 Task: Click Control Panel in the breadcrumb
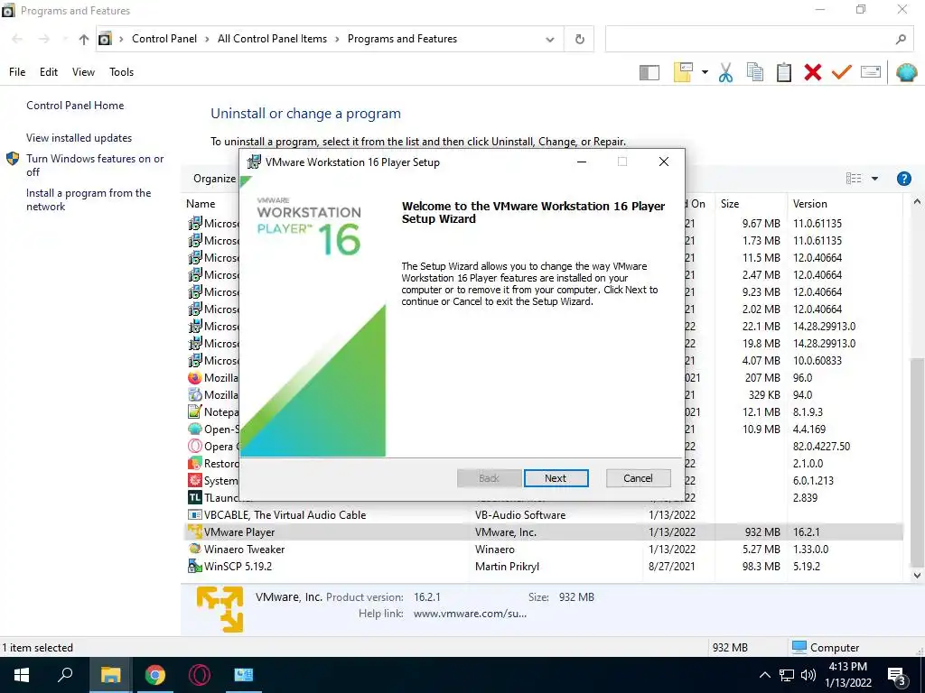click(x=164, y=39)
